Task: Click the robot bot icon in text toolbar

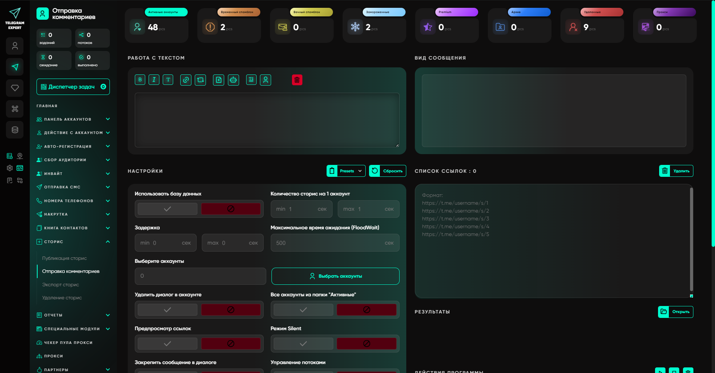Action: (x=233, y=80)
